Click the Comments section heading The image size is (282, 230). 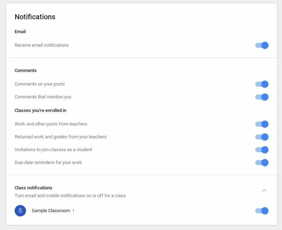26,71
